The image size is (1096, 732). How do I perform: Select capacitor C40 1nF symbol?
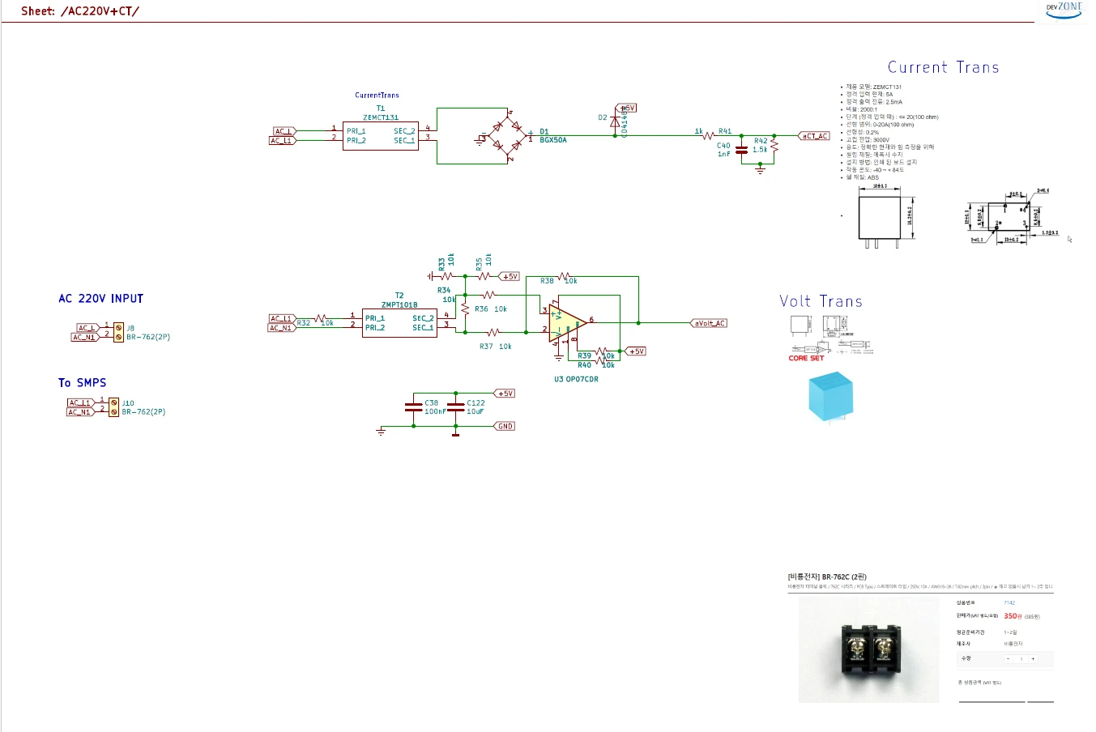pyautogui.click(x=741, y=150)
